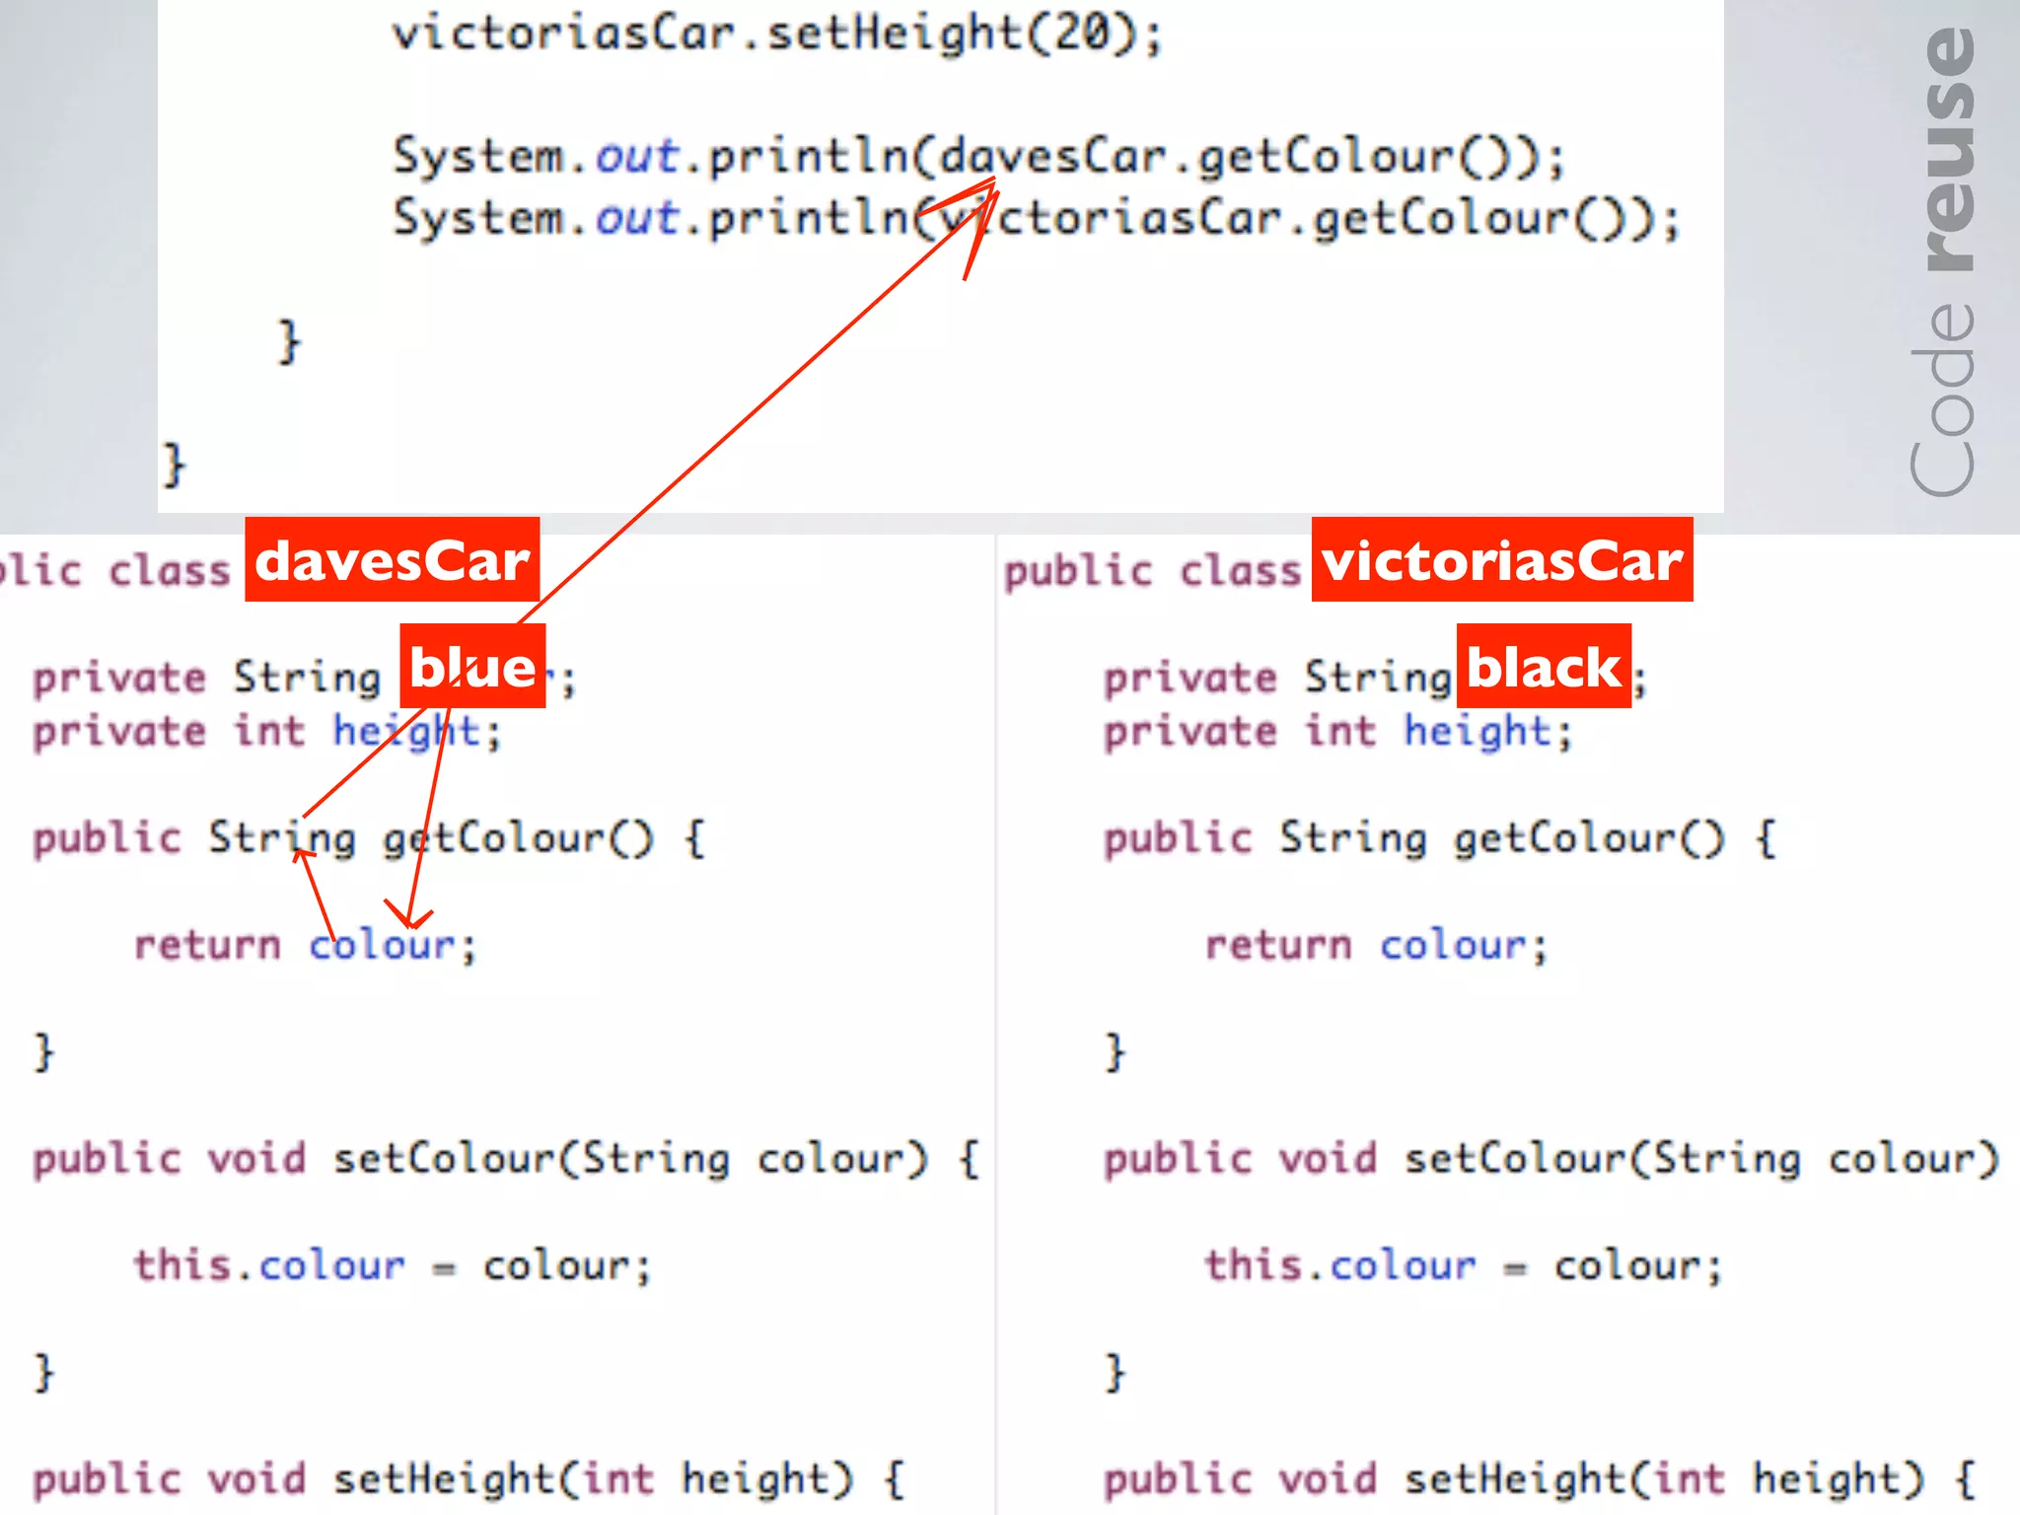Click 'return colour;' in victoriasCar class

click(x=1377, y=945)
